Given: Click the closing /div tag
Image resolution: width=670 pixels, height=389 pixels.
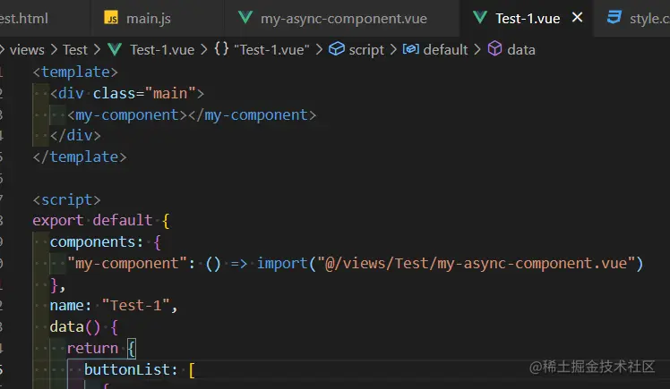Looking at the screenshot, I should pyautogui.click(x=75, y=136).
